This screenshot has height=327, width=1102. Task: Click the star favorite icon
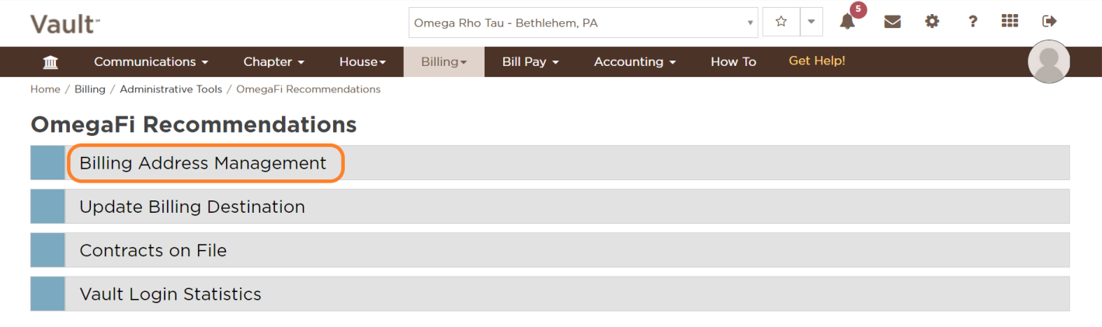[781, 22]
